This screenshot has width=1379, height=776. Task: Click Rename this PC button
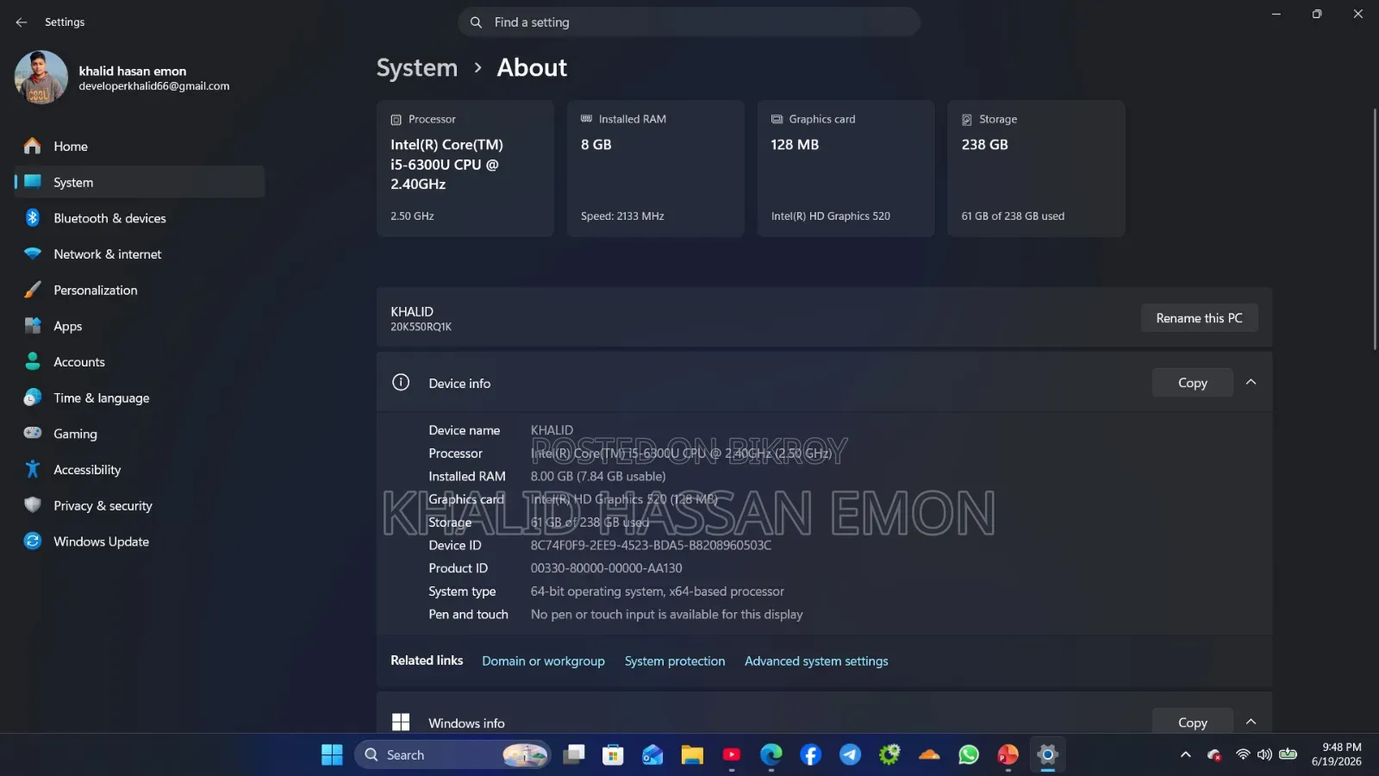click(x=1199, y=318)
